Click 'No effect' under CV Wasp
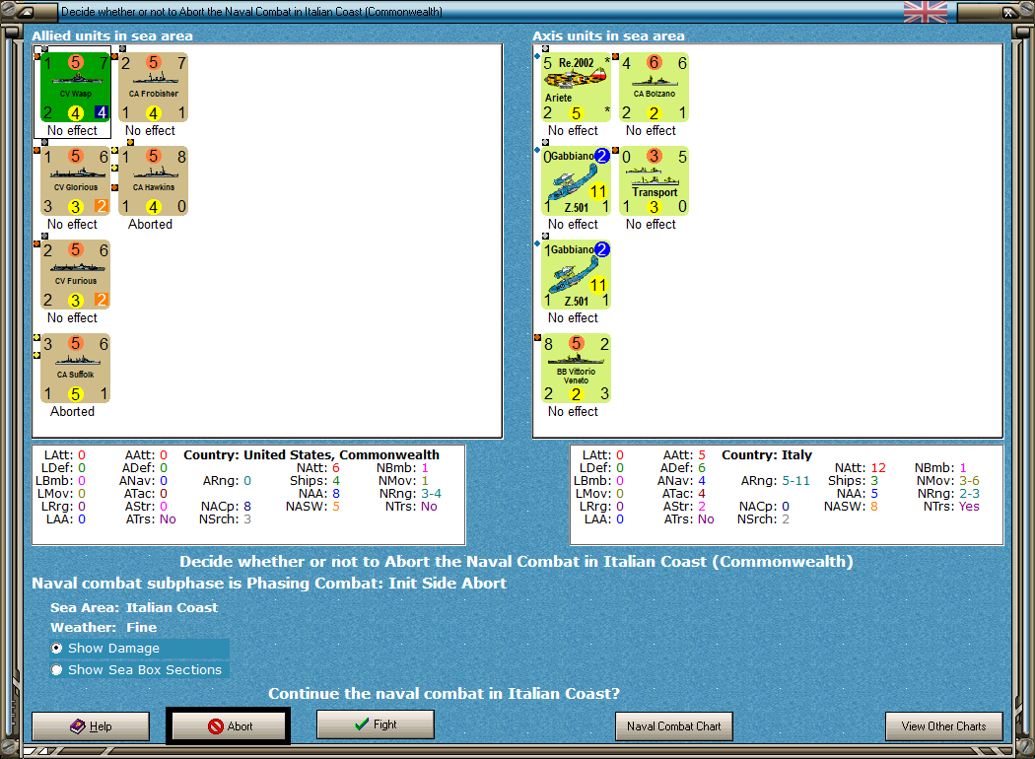1035x759 pixels. [73, 131]
